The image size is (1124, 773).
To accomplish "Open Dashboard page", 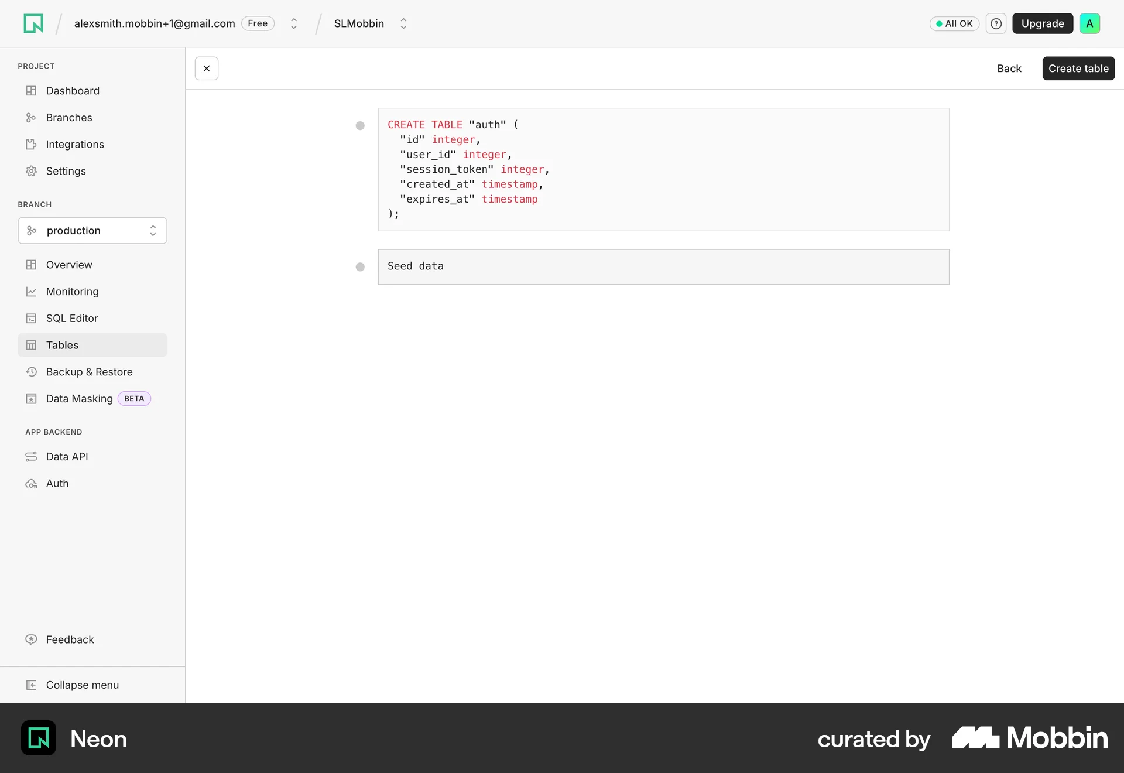I will pos(92,91).
